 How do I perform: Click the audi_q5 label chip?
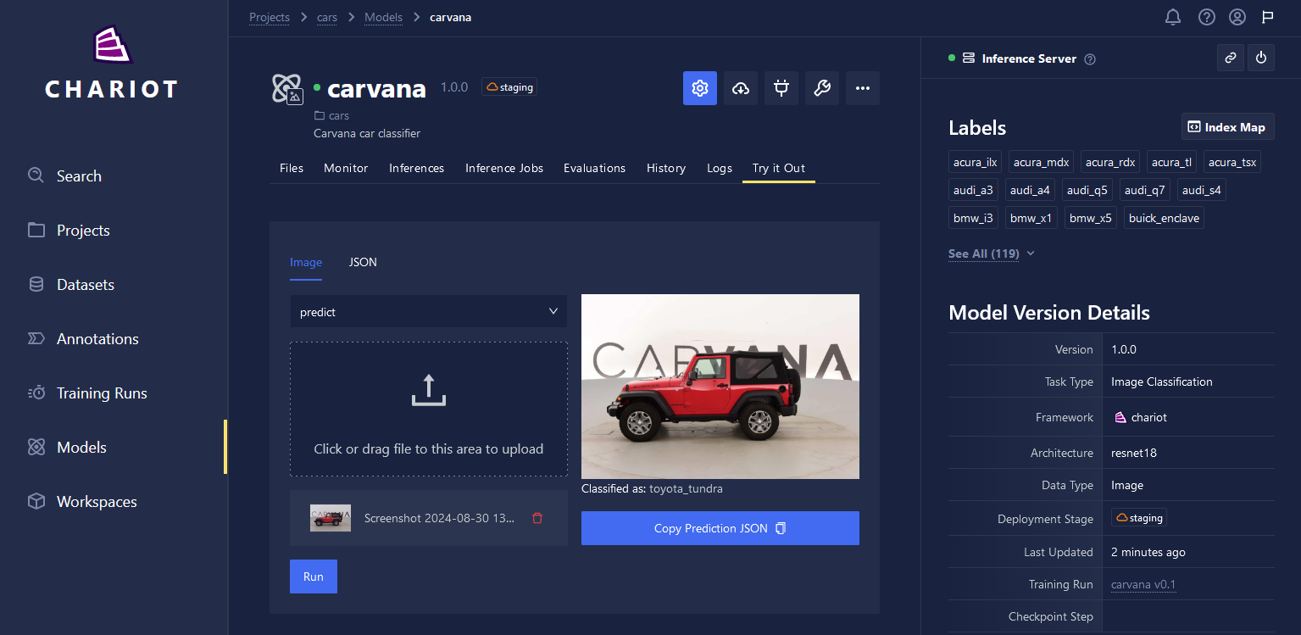tap(1087, 190)
